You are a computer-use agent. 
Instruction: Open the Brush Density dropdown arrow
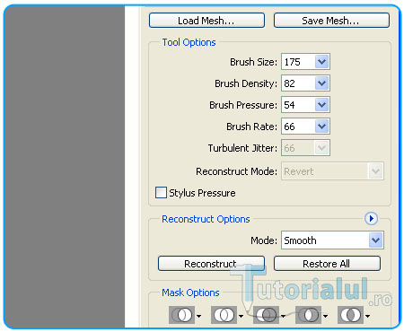(321, 83)
